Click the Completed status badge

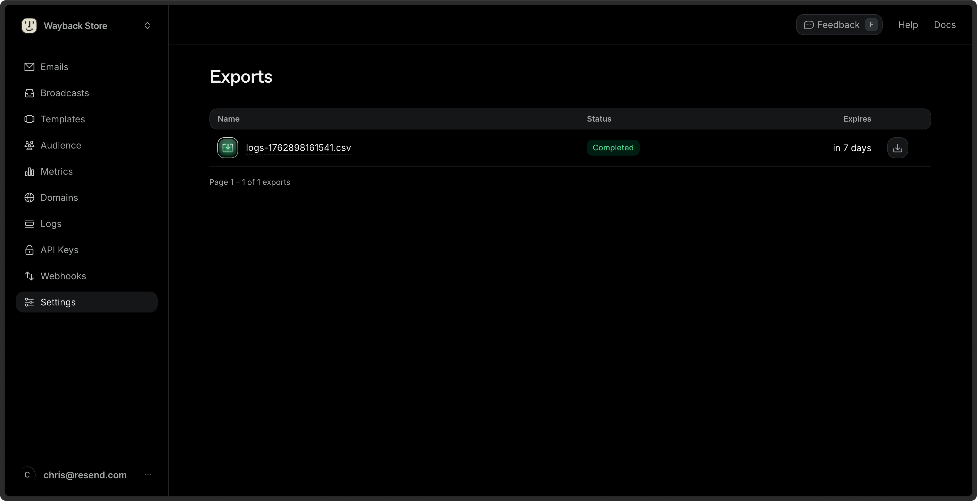click(x=613, y=147)
